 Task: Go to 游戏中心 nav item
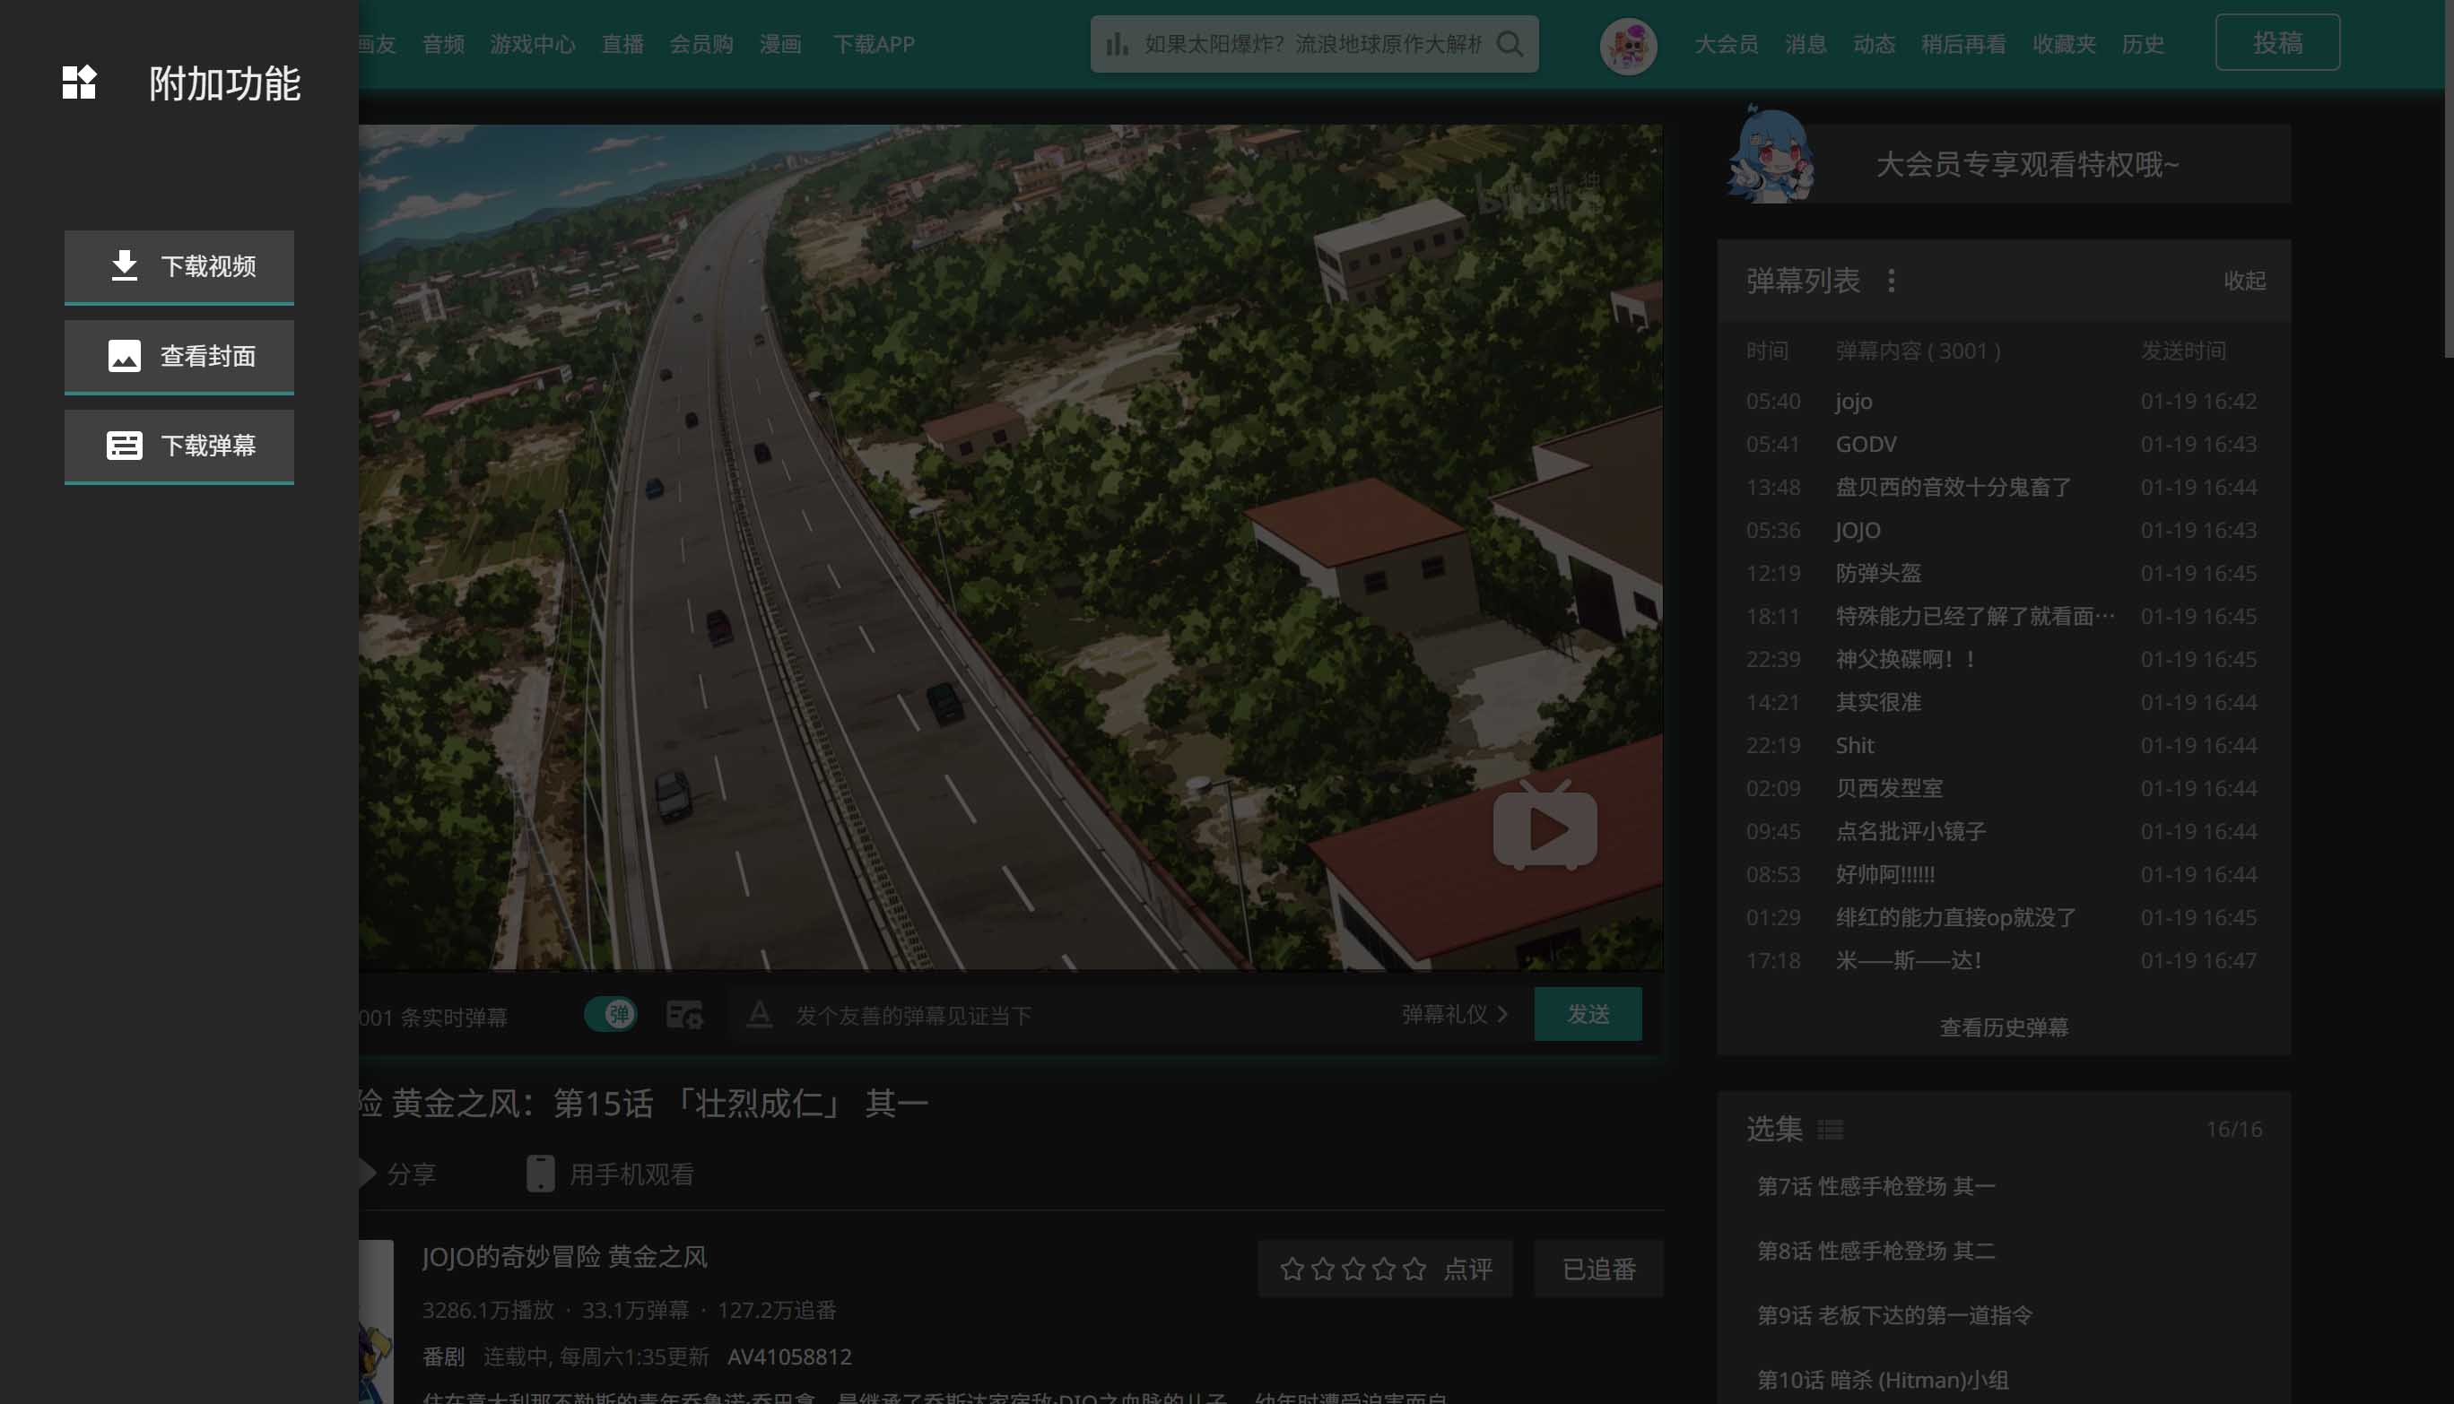pyautogui.click(x=533, y=44)
